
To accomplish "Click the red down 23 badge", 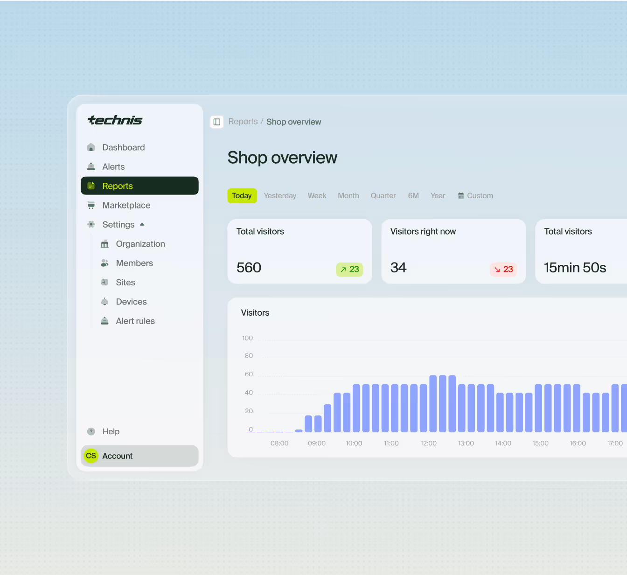I will (503, 270).
